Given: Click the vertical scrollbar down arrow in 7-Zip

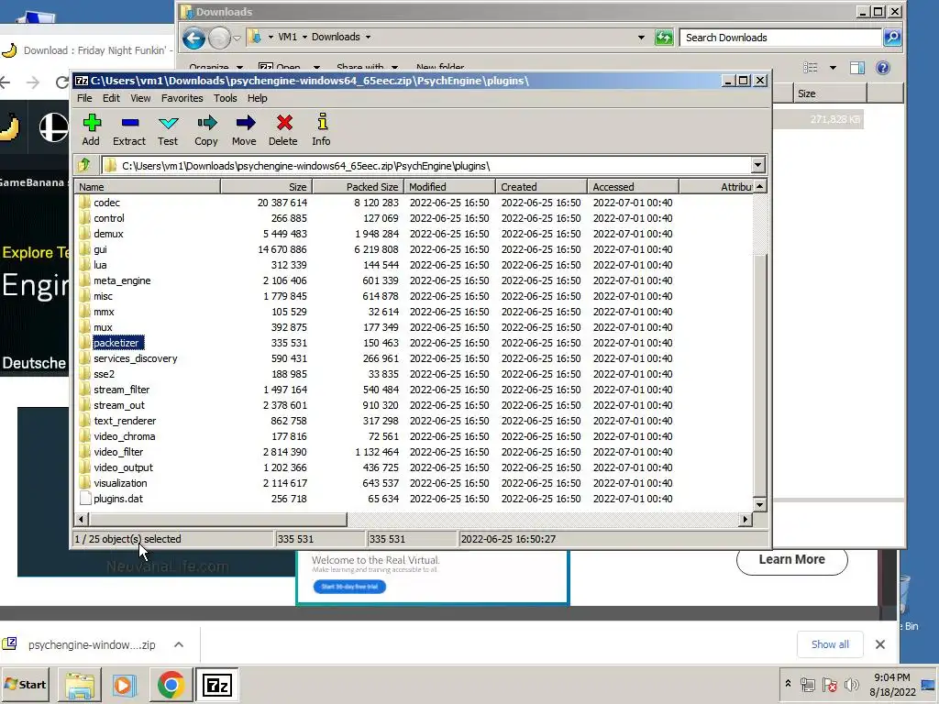Looking at the screenshot, I should (x=759, y=505).
